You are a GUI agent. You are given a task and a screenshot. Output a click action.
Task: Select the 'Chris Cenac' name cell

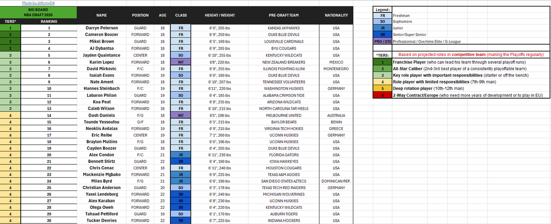click(102, 168)
